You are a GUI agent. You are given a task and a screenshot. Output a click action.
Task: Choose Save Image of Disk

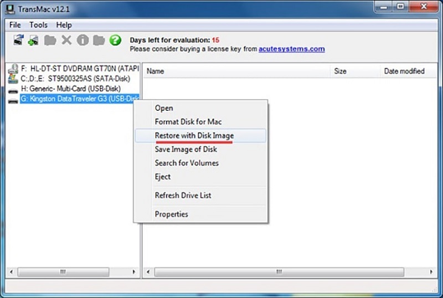pyautogui.click(x=186, y=150)
